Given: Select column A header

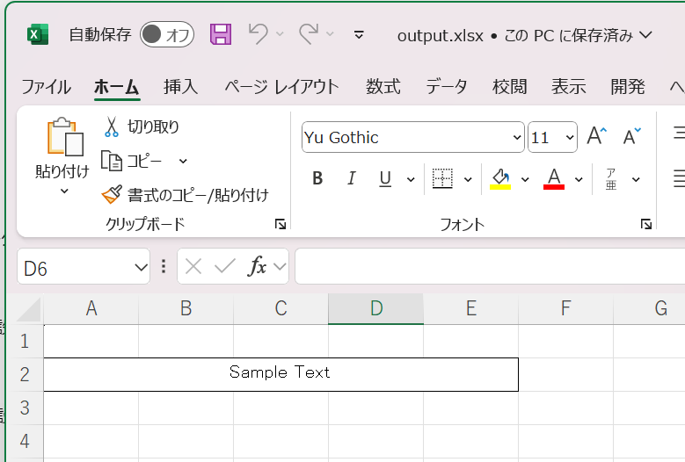Looking at the screenshot, I should (91, 308).
